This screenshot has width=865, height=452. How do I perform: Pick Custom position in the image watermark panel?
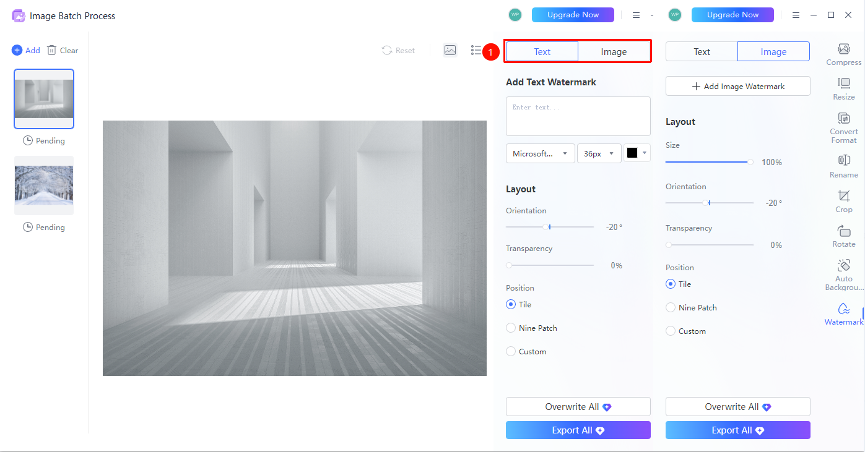point(671,331)
